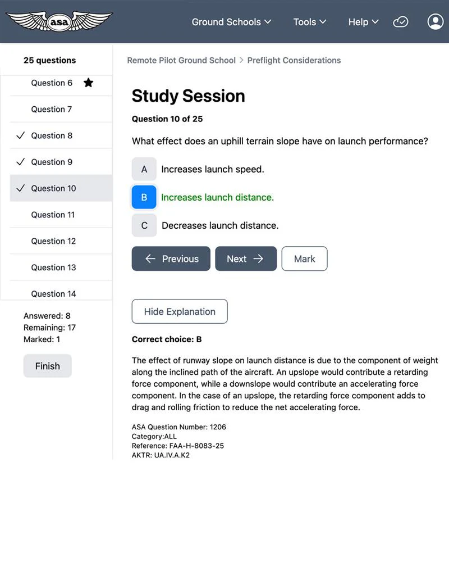Mark this question with the Mark button
Screen dimensions: 449x562
pyautogui.click(x=304, y=259)
